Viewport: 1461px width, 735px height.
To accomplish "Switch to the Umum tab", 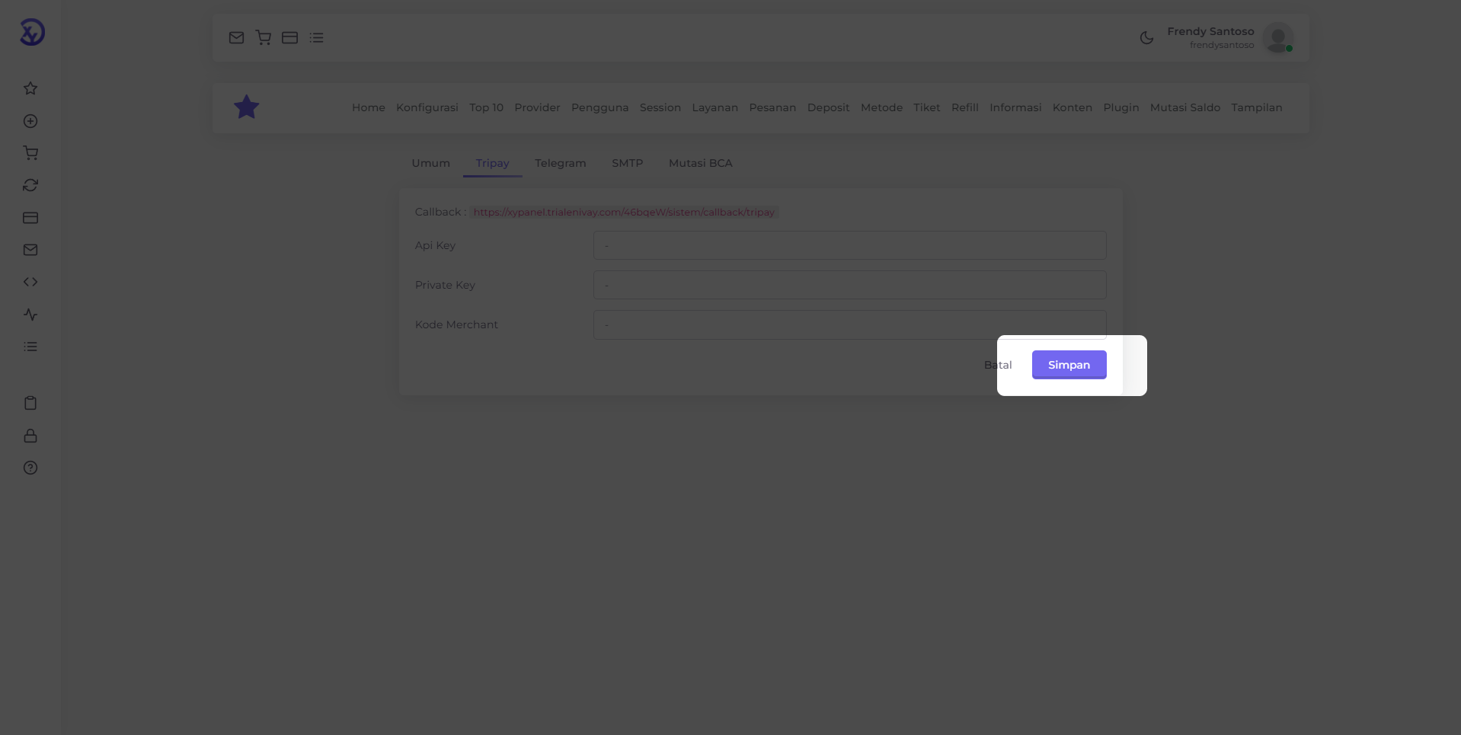I will [x=431, y=163].
